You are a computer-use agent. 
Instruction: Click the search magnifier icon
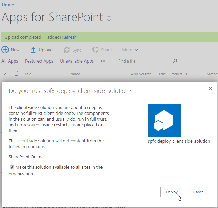(175, 61)
